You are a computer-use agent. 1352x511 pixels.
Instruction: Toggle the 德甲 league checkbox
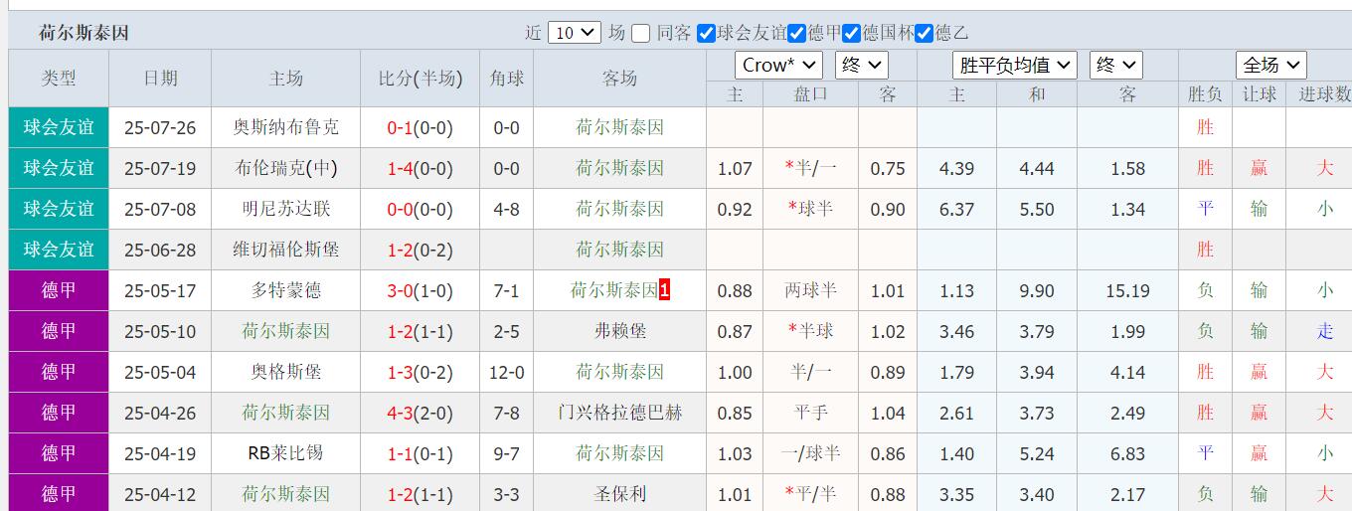click(x=797, y=33)
